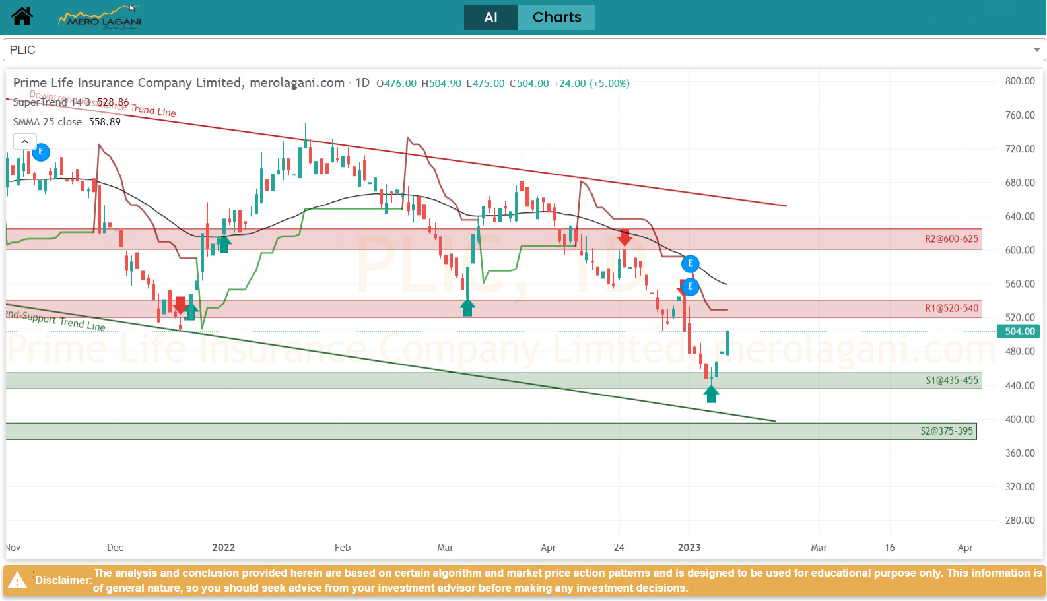Click the green buy arrow near March

(467, 307)
